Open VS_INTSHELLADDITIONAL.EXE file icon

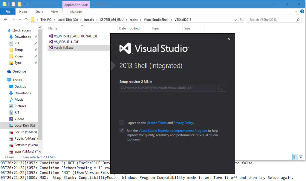point(51,36)
